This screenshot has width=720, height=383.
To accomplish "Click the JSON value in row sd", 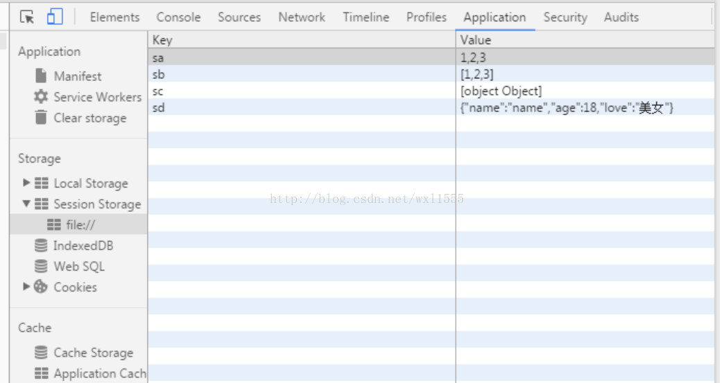I will coord(567,108).
